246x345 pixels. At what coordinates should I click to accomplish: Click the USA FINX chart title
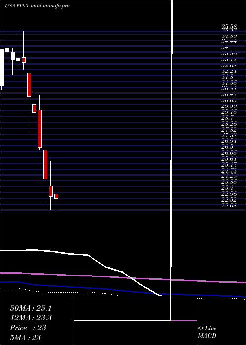(x=17, y=6)
